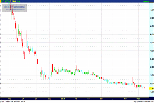Click the márc. label on time axis
This screenshot has height=103, width=154.
[139, 98]
